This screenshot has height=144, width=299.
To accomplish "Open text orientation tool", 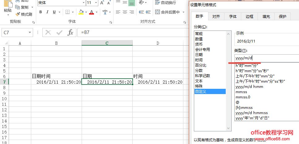I will click(141, 2).
